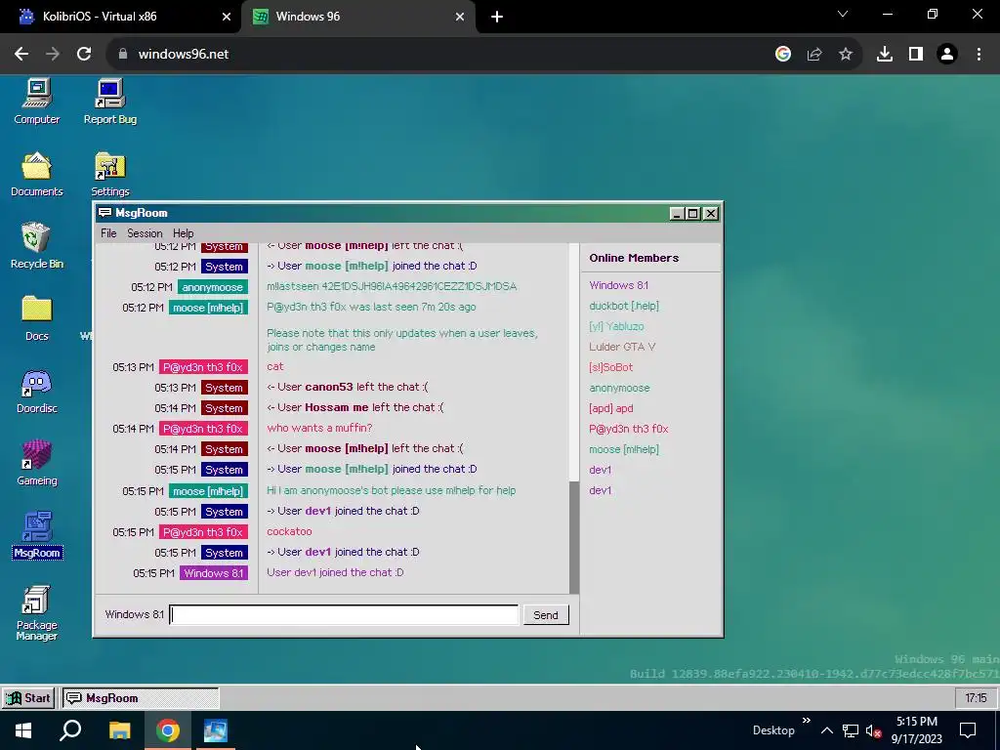
Task: Open the Docs folder icon
Action: 36,318
